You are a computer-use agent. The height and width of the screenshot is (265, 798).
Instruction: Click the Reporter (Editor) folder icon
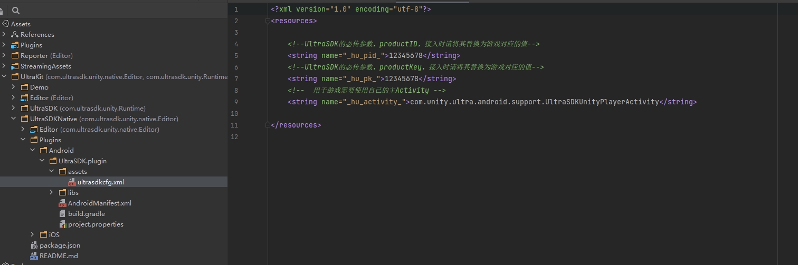coord(15,55)
